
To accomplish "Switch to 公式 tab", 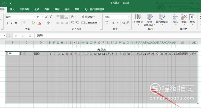I will click(37, 9).
